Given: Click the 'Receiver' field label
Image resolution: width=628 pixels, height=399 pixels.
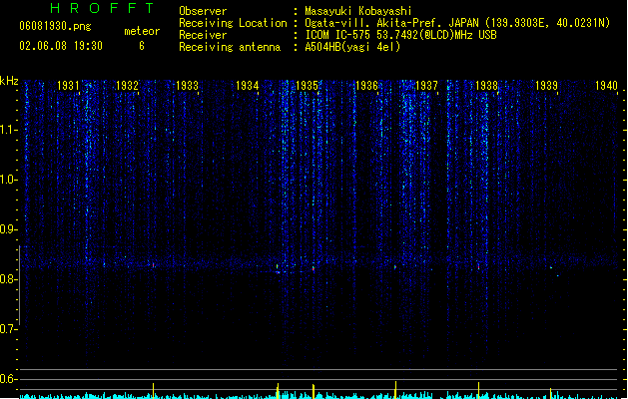Looking at the screenshot, I should (203, 35).
